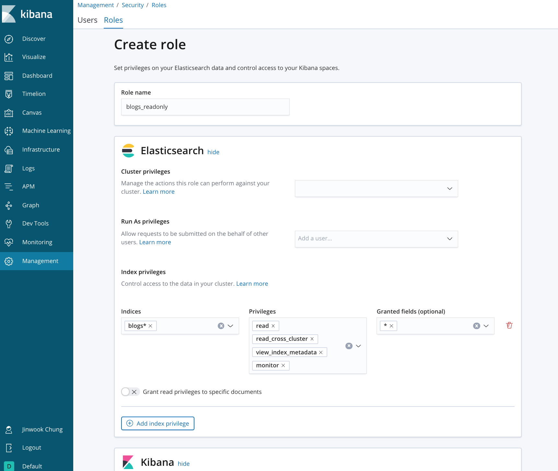Open Monitoring heartbeat icon
The image size is (558, 471).
tap(9, 242)
